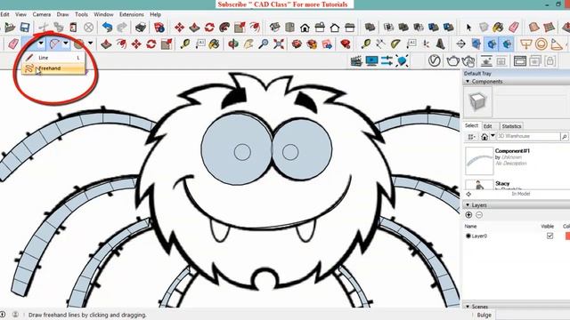This screenshot has width=570, height=320.
Task: Click the Open folder icon
Action: point(10,28)
